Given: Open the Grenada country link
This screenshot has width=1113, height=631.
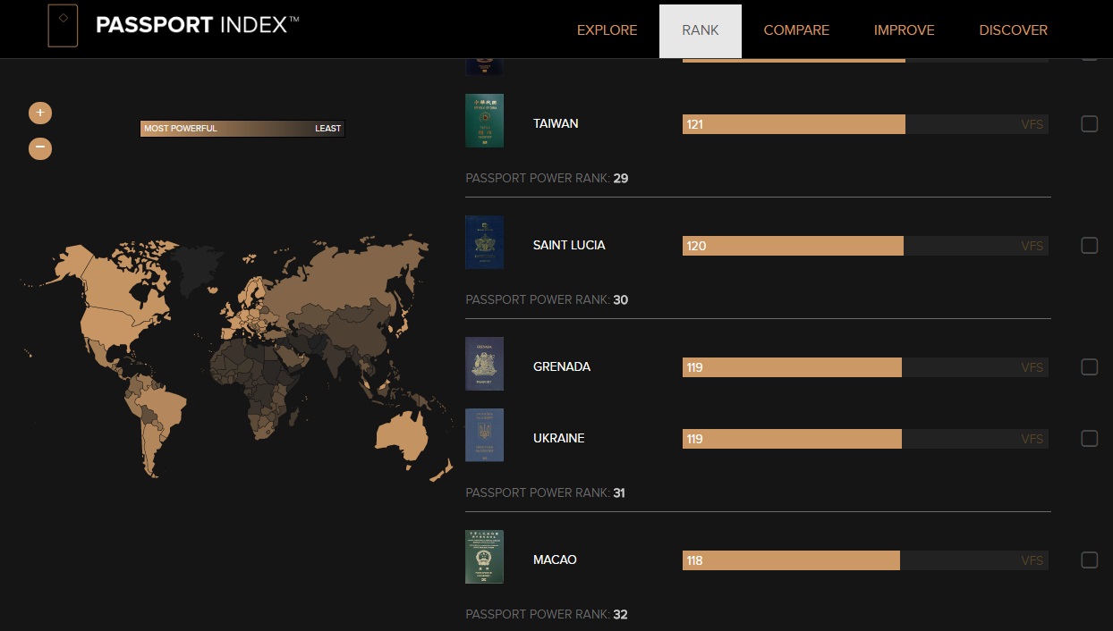Looking at the screenshot, I should pos(562,366).
